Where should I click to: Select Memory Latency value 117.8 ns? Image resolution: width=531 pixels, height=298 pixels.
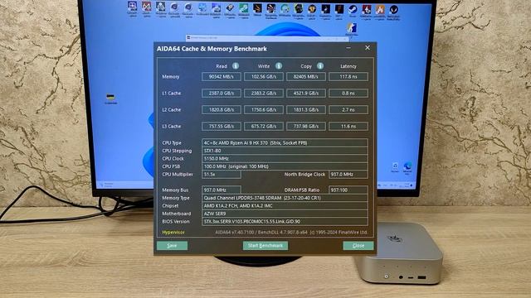click(x=348, y=77)
